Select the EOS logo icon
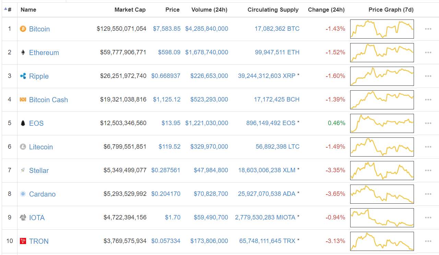Viewport: 439px width, 255px height. (23, 123)
